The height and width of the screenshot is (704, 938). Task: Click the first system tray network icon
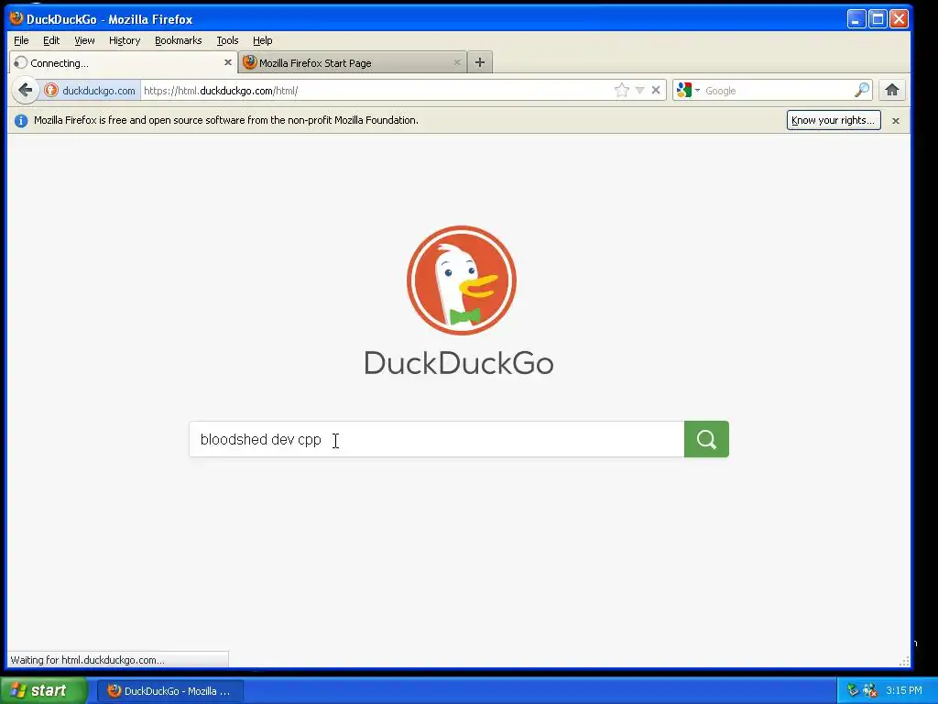point(853,691)
